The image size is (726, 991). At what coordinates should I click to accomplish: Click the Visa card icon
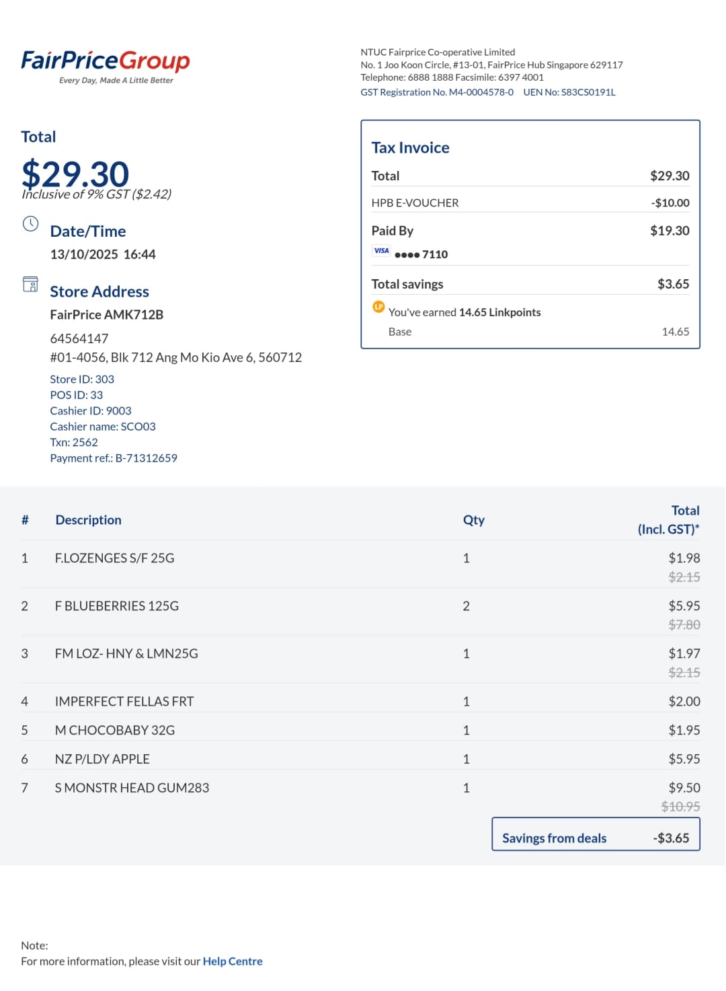pyautogui.click(x=381, y=251)
